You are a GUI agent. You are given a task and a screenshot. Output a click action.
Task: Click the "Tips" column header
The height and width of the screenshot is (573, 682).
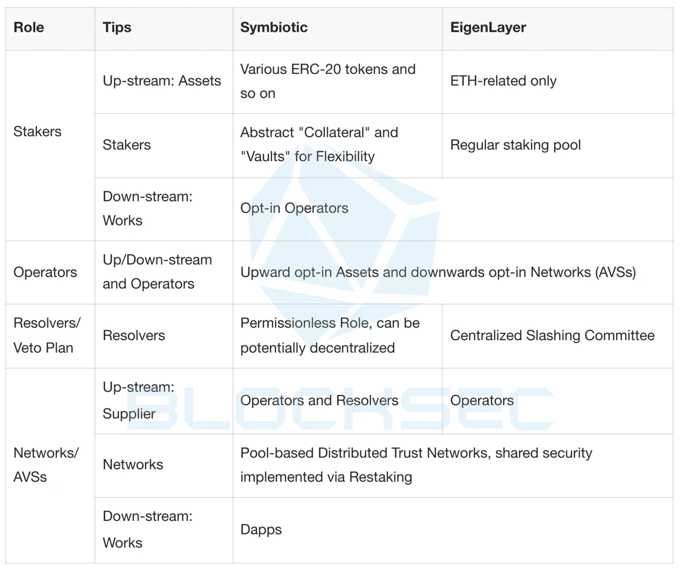click(x=117, y=28)
